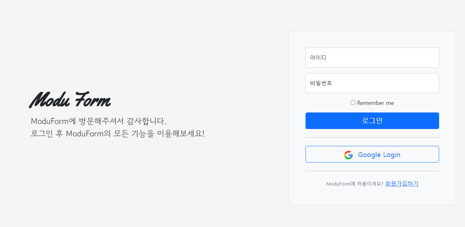
Task: Click the 아이디 input field
Action: coord(372,58)
